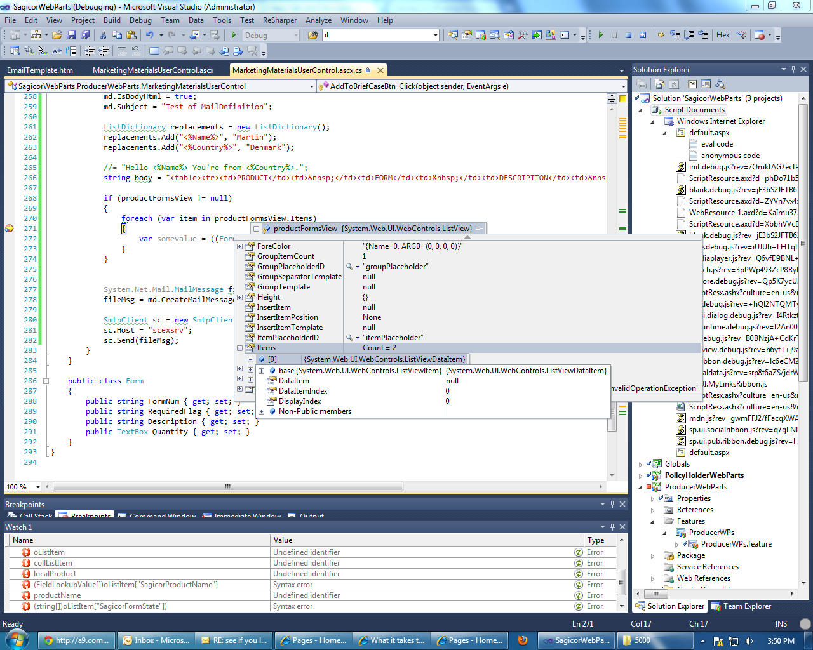Expand the ForeColor property in datatip

click(239, 246)
